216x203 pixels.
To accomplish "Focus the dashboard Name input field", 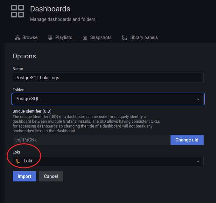I will click(108, 78).
